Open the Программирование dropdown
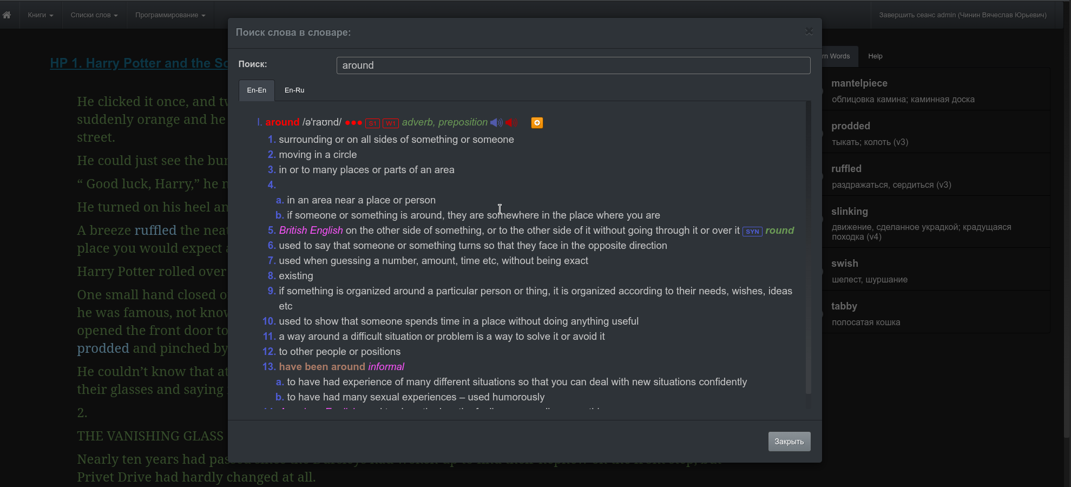 point(170,15)
